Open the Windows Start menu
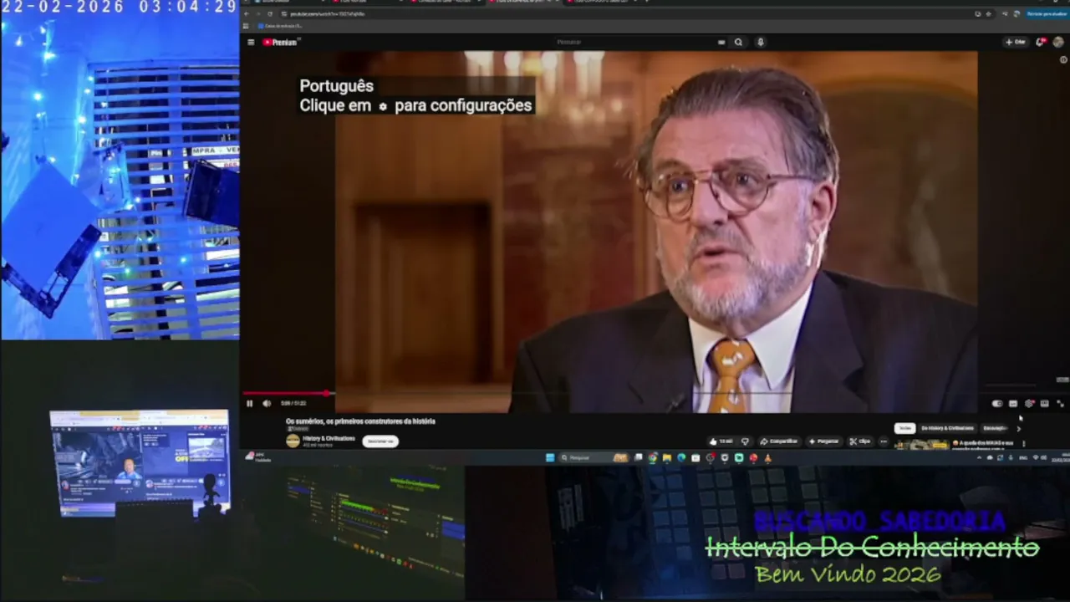 coord(550,457)
